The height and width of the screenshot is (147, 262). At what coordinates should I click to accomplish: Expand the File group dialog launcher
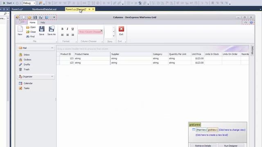tap(56, 42)
